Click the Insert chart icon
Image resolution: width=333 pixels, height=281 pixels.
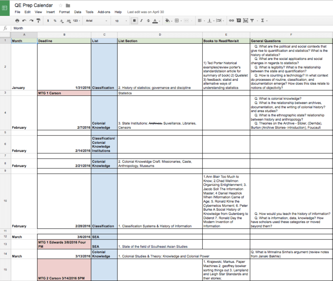click(245, 20)
